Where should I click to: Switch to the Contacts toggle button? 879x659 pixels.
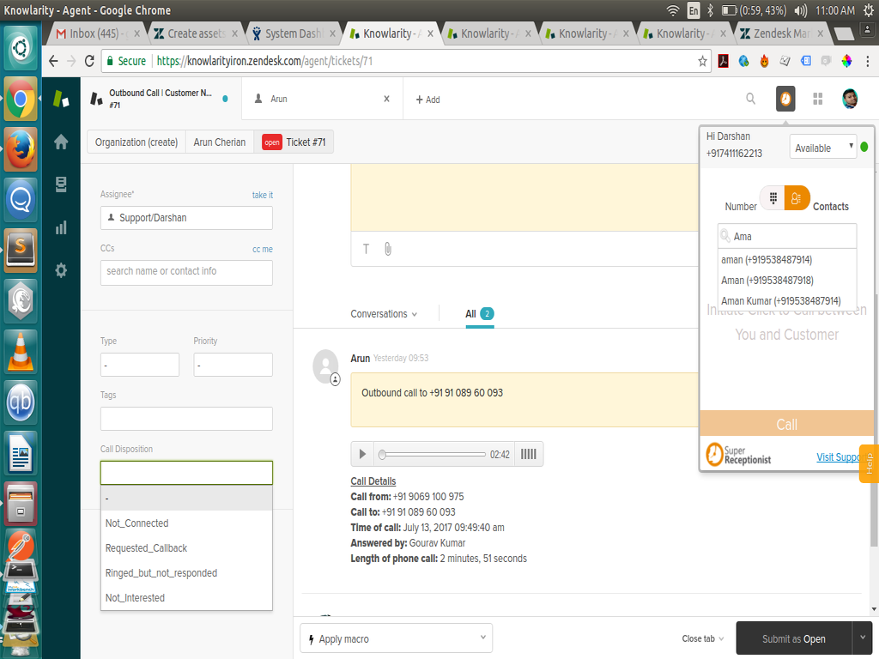[x=797, y=198]
